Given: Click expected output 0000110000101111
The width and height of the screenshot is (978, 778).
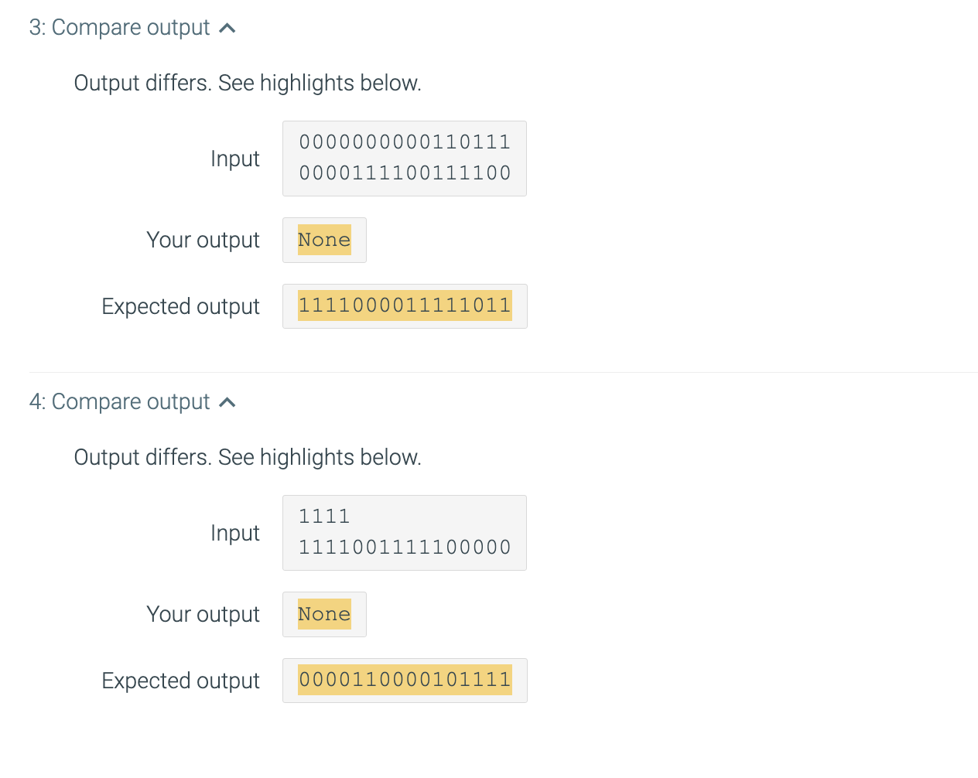Looking at the screenshot, I should pos(405,680).
